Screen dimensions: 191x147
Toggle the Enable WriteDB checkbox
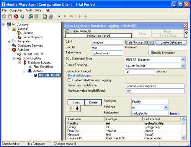[x=67, y=31]
